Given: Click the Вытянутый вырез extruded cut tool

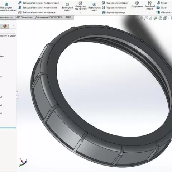Looking at the screenshot, I should coord(67,7).
